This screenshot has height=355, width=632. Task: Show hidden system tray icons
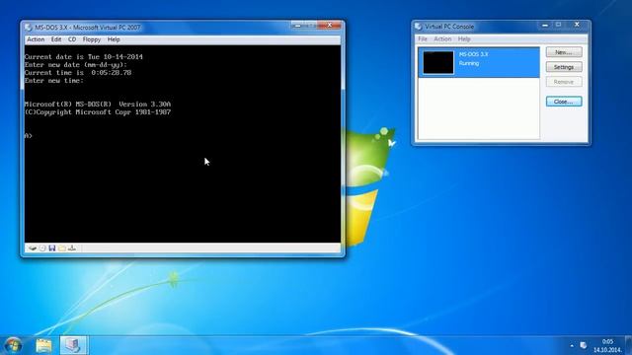[x=572, y=346]
